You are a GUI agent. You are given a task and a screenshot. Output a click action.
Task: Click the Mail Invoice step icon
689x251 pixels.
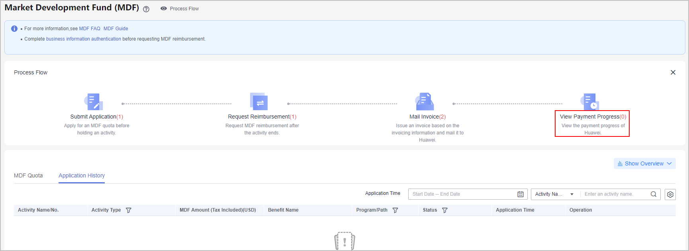click(425, 102)
